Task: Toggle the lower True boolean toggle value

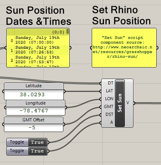Action: (37, 151)
